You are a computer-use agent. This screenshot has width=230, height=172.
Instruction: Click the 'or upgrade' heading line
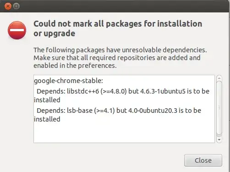click(55, 33)
